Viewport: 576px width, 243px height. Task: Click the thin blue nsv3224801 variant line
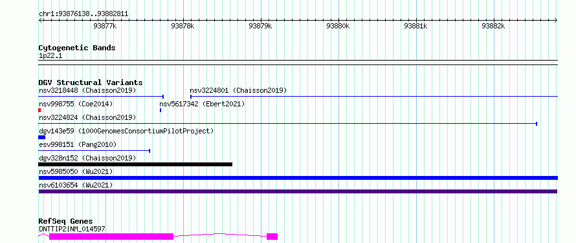[374, 97]
